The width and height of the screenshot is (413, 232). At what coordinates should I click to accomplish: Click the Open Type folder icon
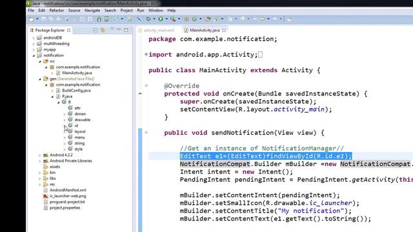(x=208, y=19)
